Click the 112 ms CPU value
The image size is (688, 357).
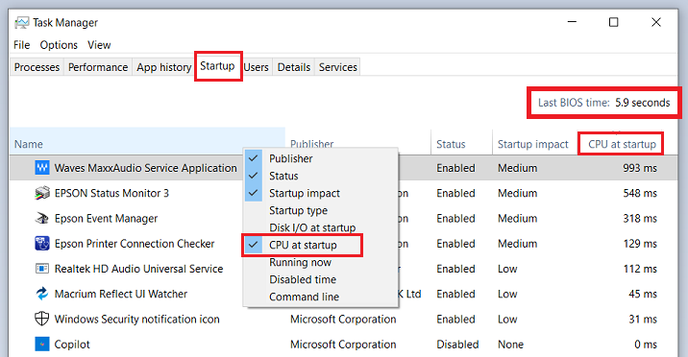point(640,269)
